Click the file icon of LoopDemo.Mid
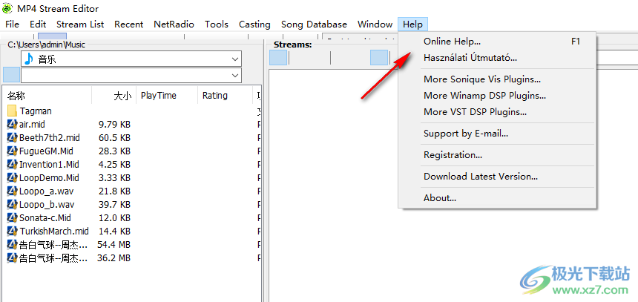The height and width of the screenshot is (302, 638). [x=12, y=178]
